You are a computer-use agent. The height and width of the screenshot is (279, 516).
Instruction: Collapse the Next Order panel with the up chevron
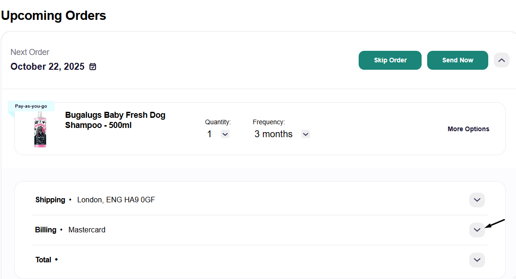point(502,60)
